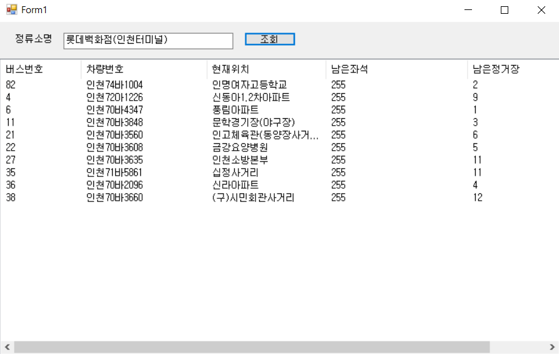
Task: Focus the 정류소명 input field
Action: pos(148,41)
